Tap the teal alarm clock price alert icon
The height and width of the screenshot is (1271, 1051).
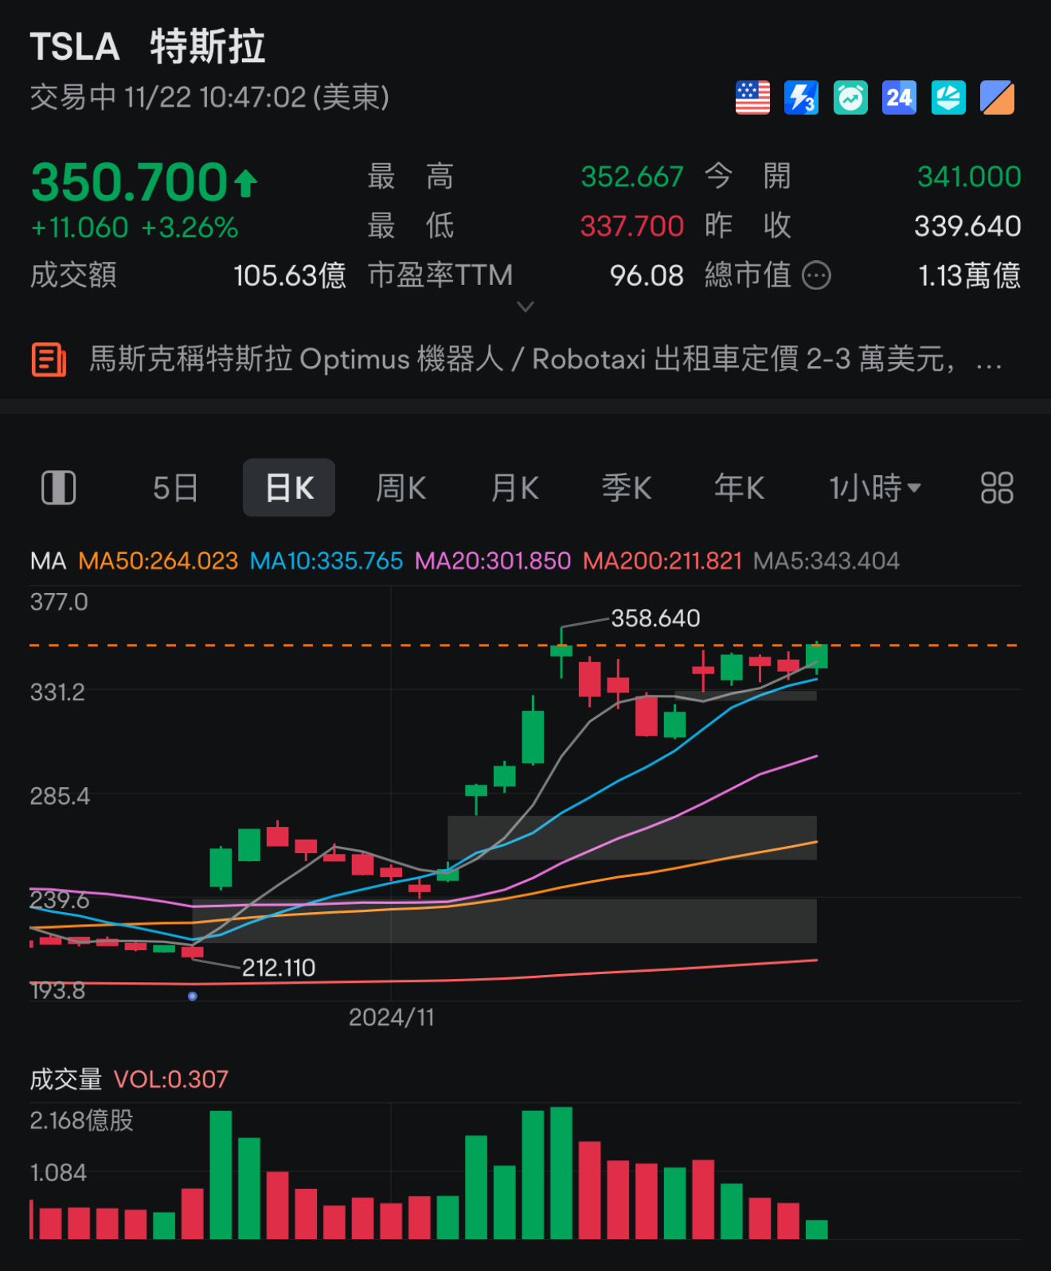(850, 98)
